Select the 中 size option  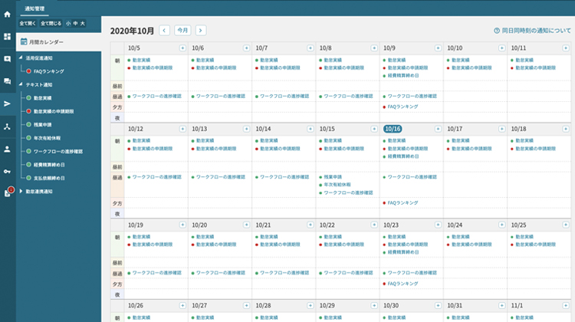(76, 24)
